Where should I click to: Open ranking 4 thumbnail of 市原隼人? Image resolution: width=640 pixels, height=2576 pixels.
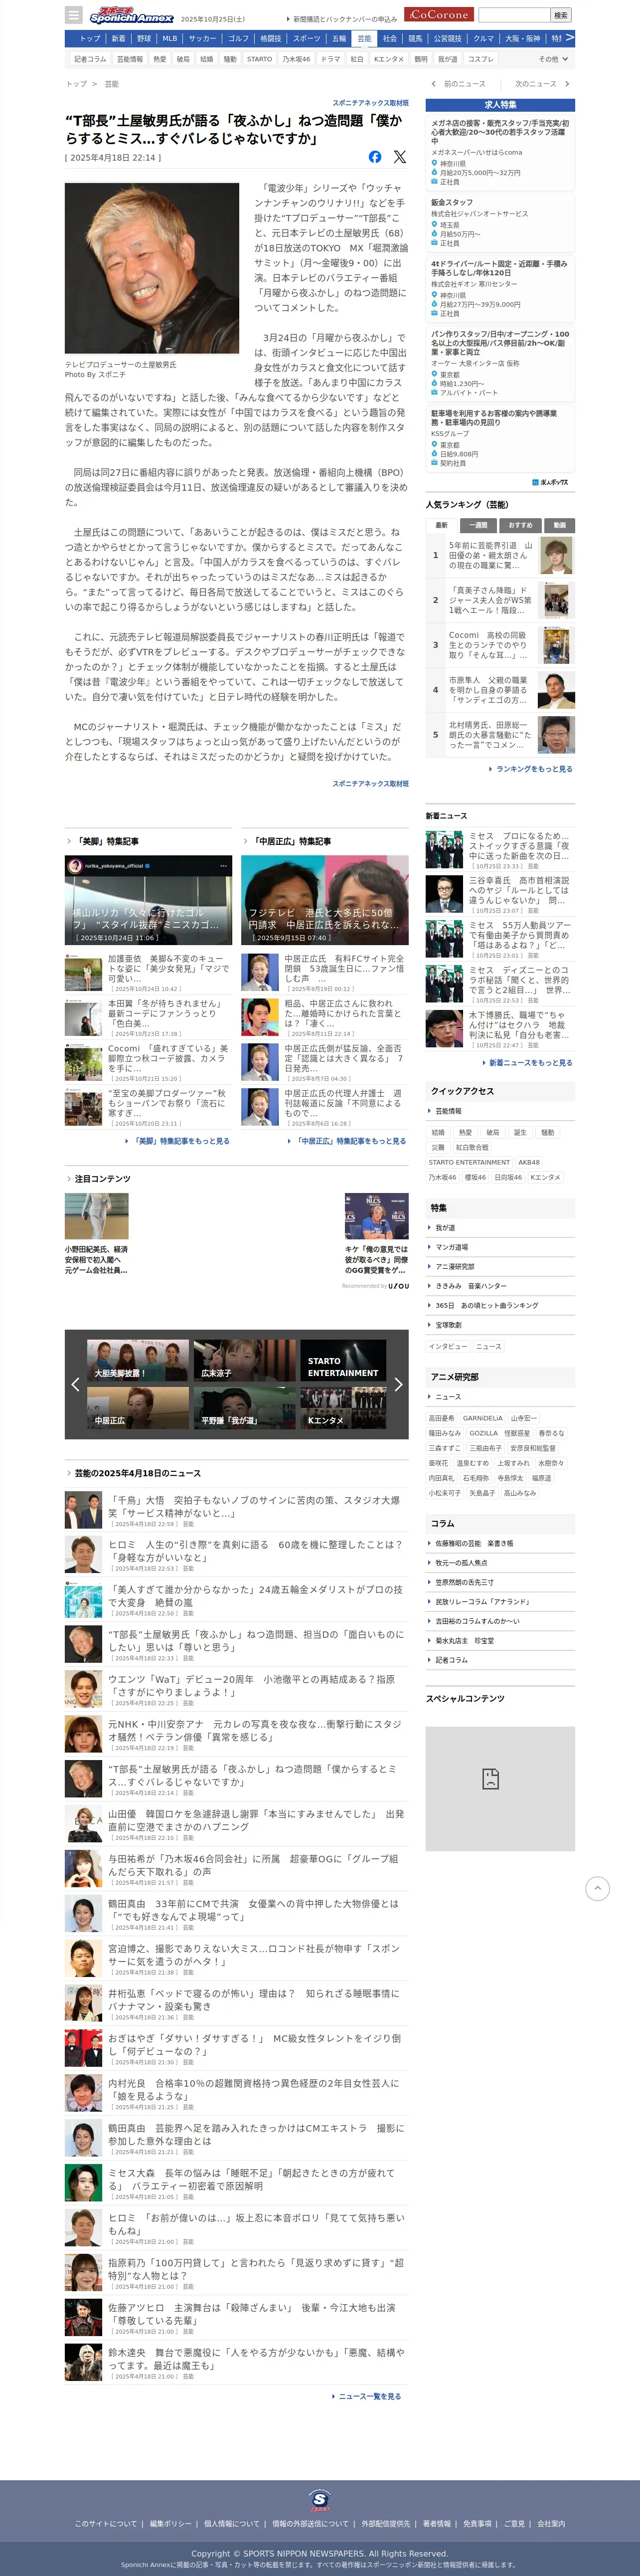(x=556, y=690)
